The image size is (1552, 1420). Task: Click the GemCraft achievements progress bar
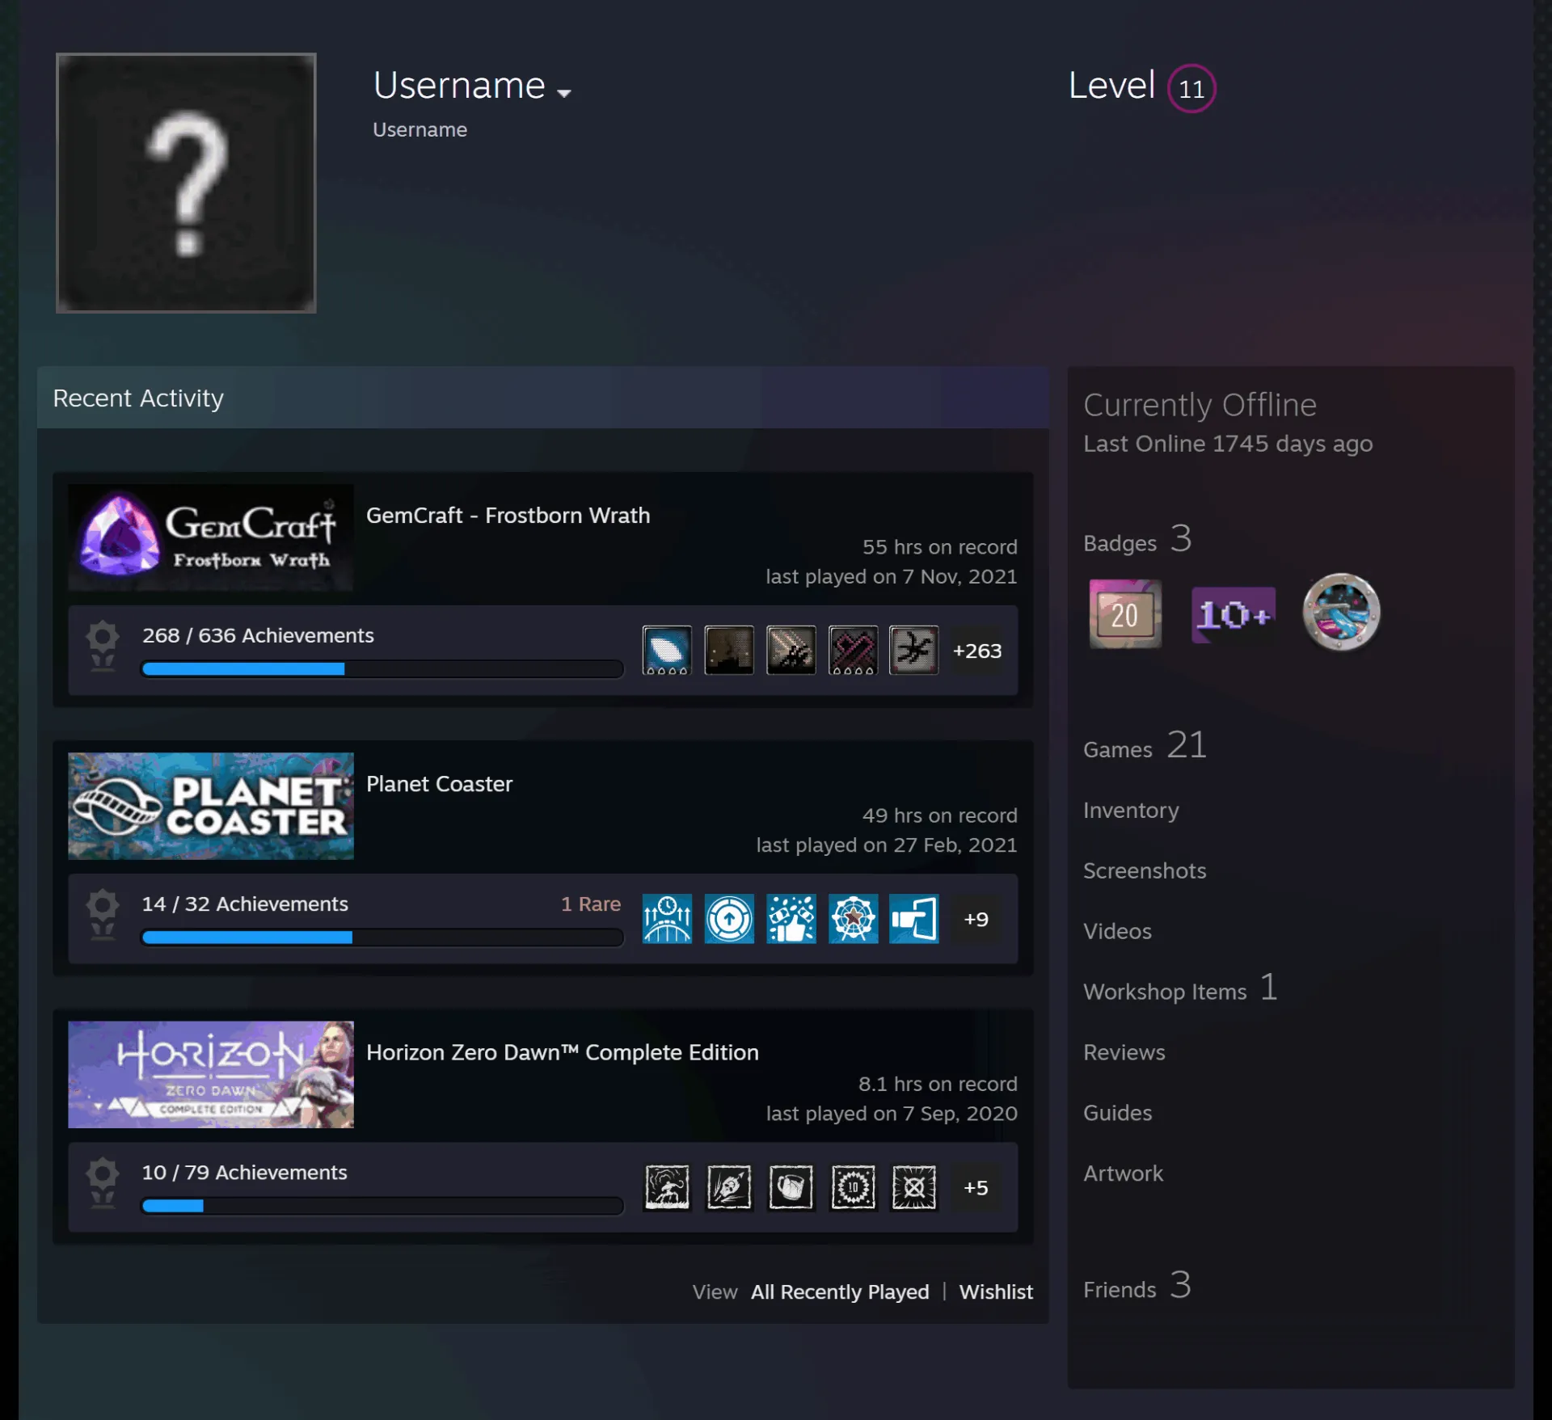[x=382, y=668]
